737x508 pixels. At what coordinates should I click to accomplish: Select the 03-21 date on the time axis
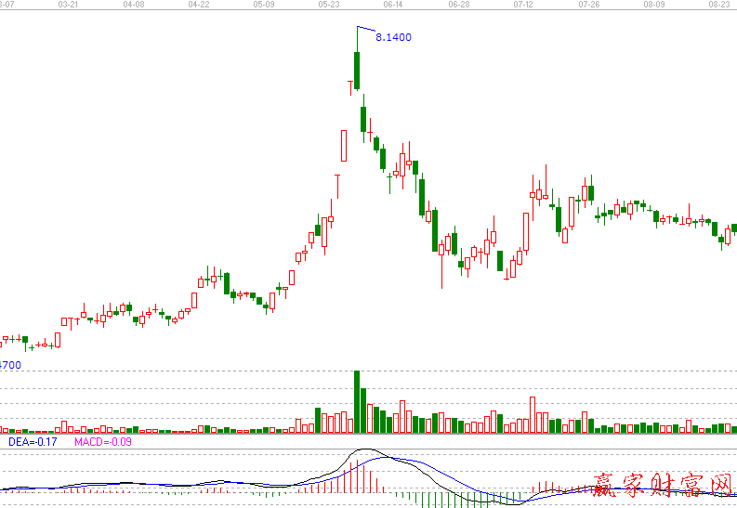click(x=68, y=5)
